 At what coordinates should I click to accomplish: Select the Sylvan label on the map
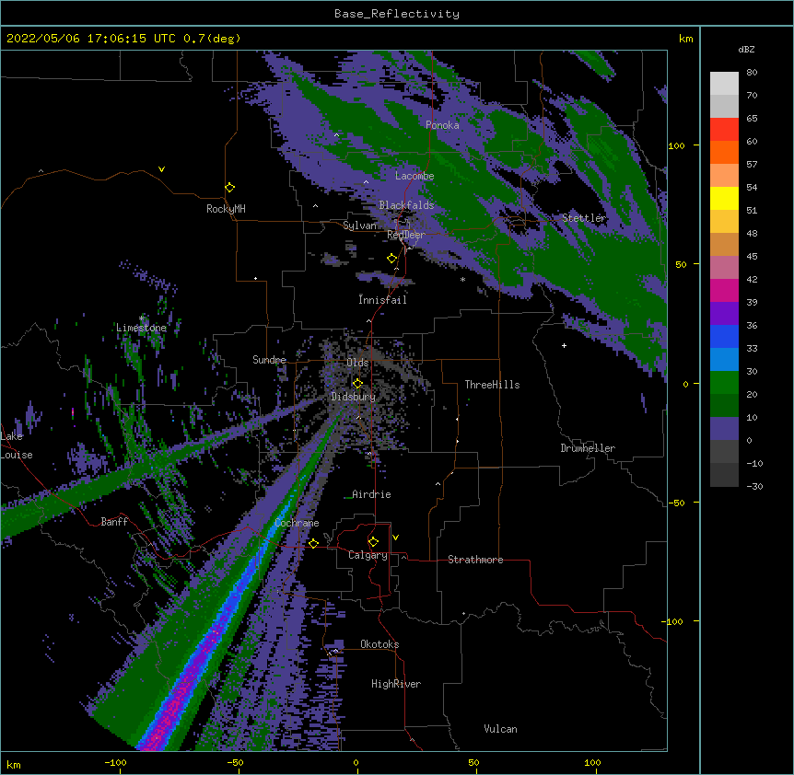pyautogui.click(x=360, y=226)
